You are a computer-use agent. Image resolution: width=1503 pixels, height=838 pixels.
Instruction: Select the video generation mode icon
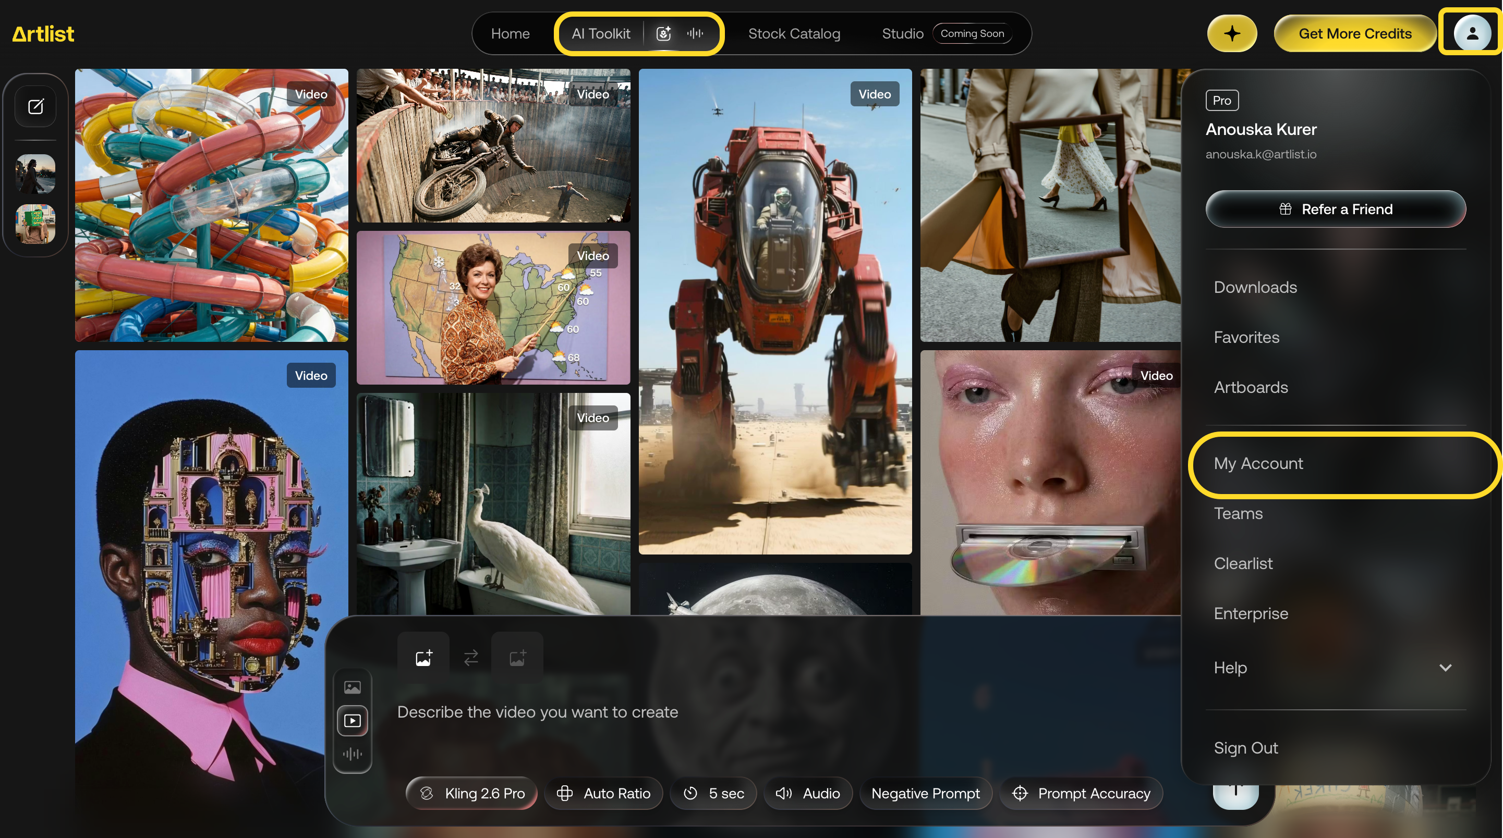click(x=353, y=720)
